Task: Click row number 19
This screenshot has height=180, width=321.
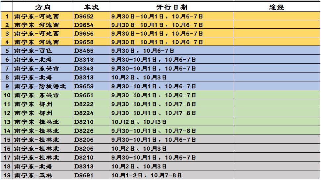Action: tap(7, 175)
